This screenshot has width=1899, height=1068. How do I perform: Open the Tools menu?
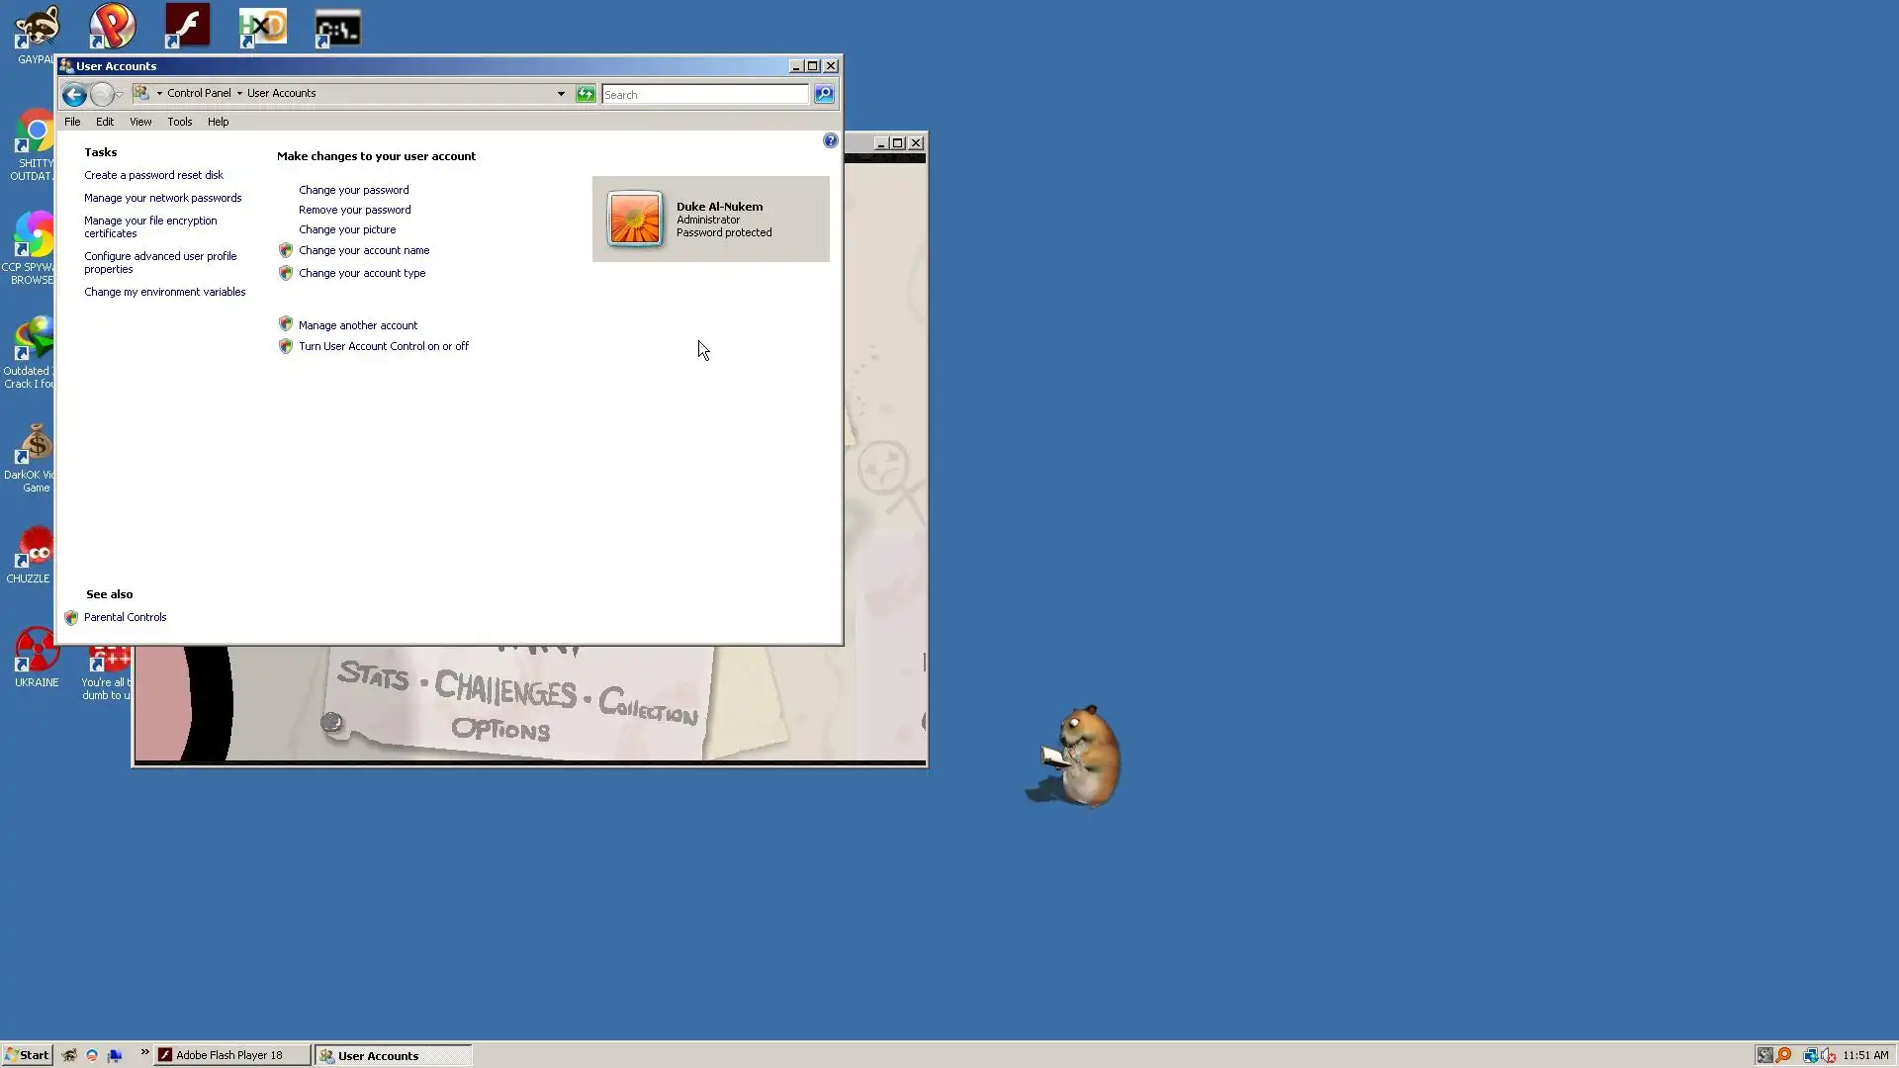pyautogui.click(x=179, y=122)
